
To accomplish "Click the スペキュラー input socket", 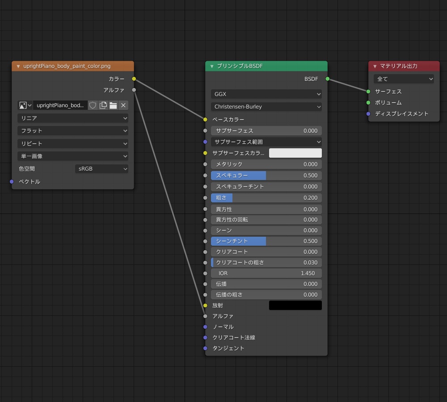I will [205, 176].
